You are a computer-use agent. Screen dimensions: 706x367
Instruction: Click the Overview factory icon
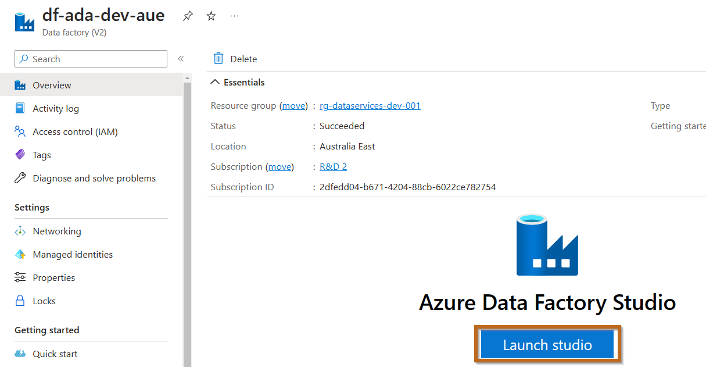(20, 85)
